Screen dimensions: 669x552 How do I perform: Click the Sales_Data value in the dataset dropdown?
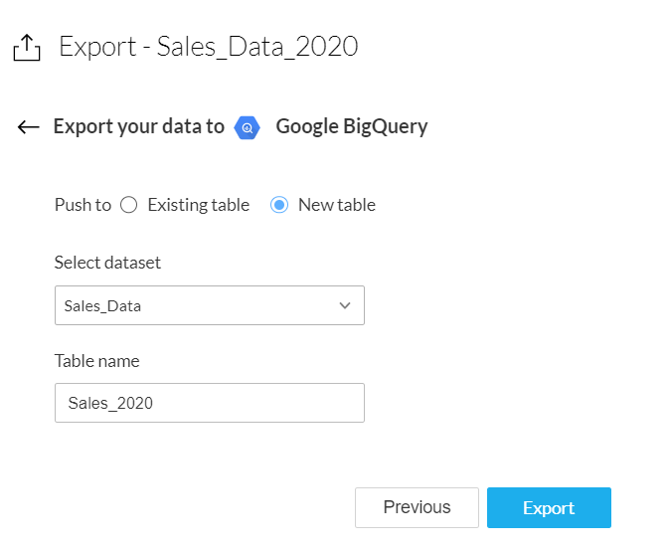pos(103,306)
